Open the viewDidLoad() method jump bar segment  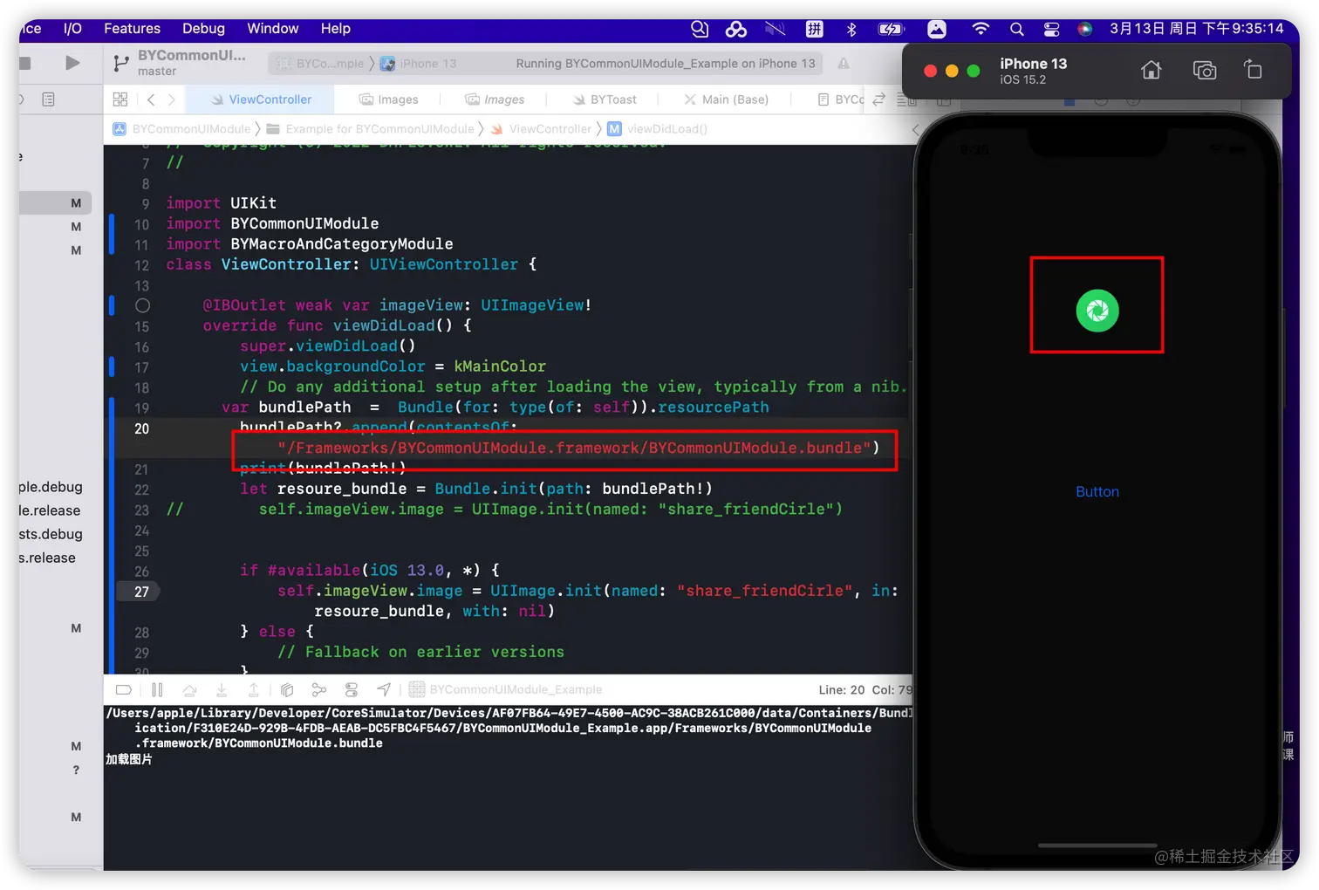click(x=658, y=129)
